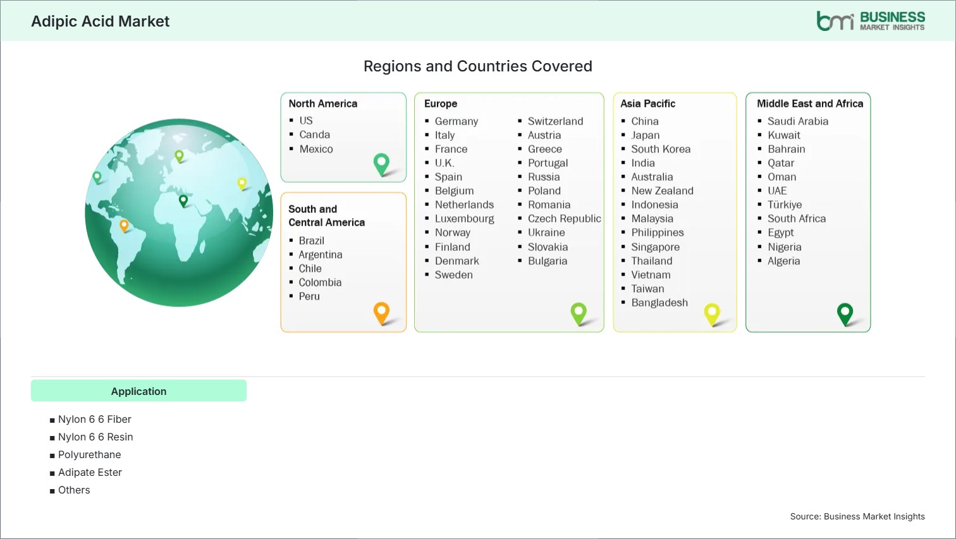956x539 pixels.
Task: Click the Adipic Acid Market title
Action: (x=101, y=21)
